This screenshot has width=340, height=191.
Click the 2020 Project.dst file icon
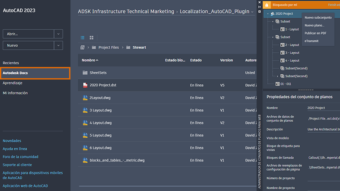[x=85, y=85]
